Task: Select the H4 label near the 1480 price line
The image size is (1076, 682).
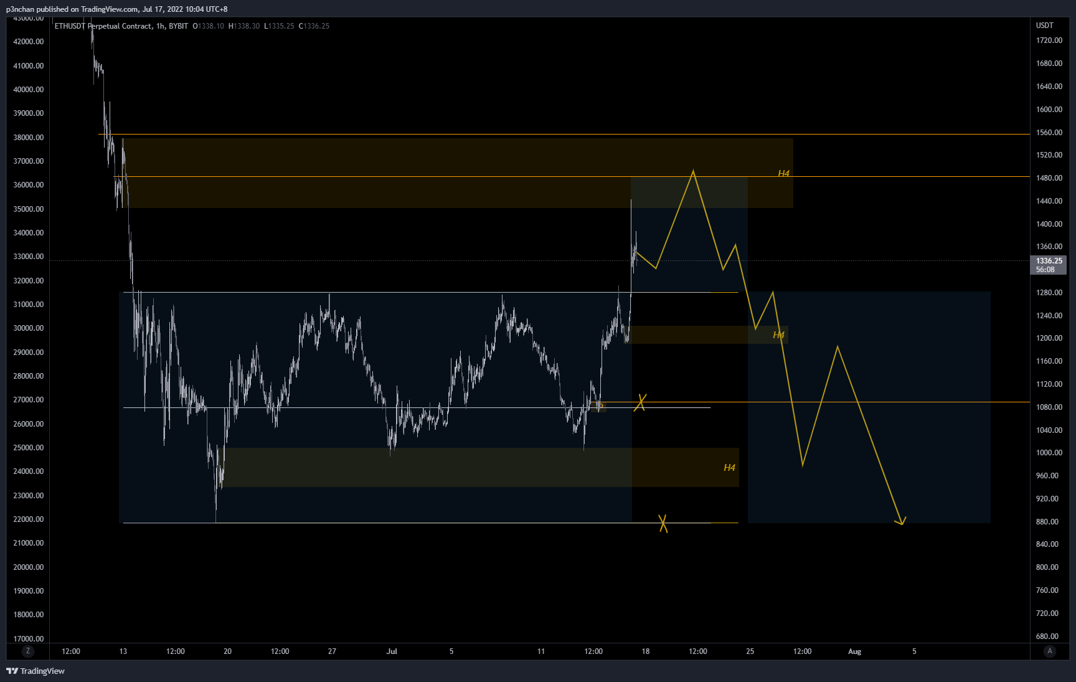Action: coord(783,173)
